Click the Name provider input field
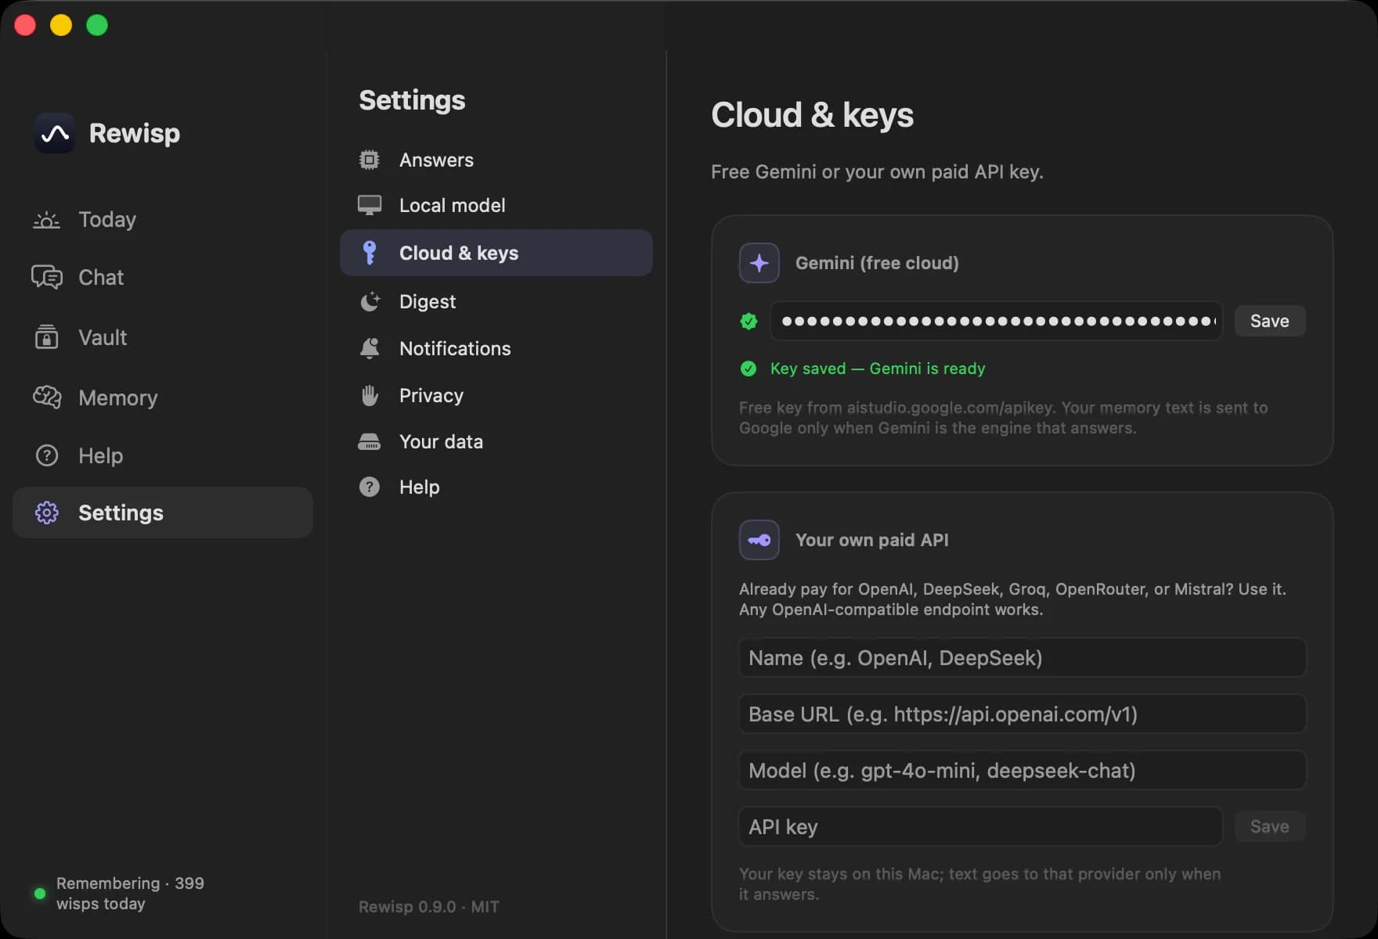Viewport: 1378px width, 939px height. 1022,657
